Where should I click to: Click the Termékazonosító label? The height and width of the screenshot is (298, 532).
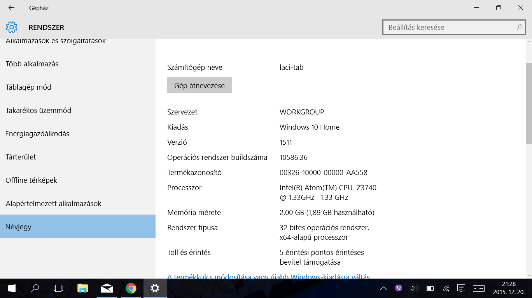(x=194, y=173)
